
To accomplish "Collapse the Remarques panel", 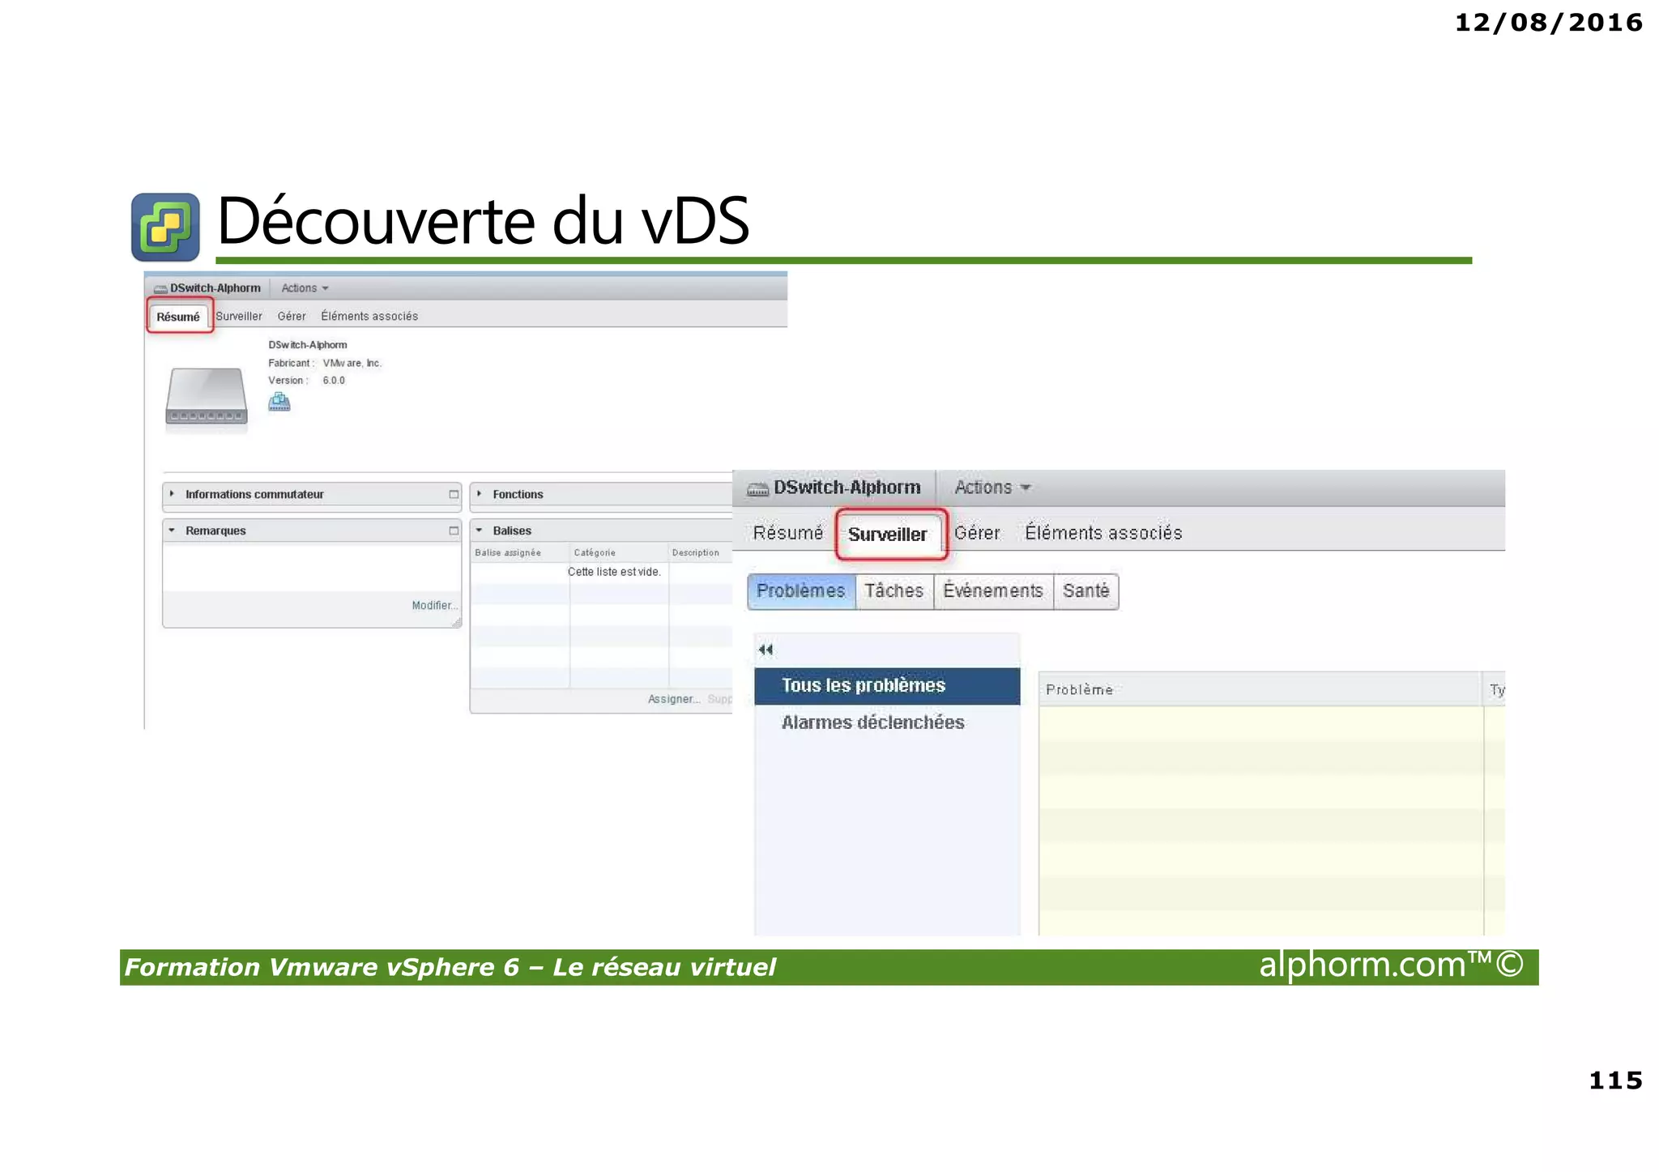I will pos(172,531).
